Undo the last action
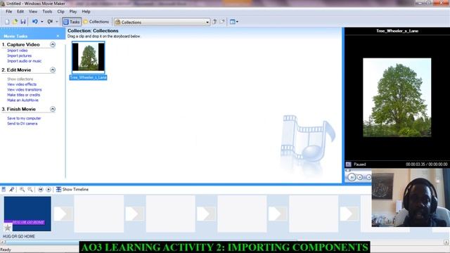 (35, 22)
